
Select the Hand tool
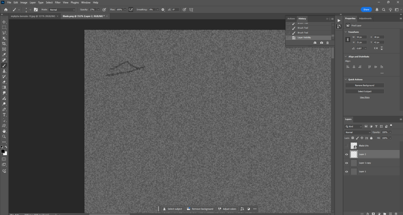4,131
